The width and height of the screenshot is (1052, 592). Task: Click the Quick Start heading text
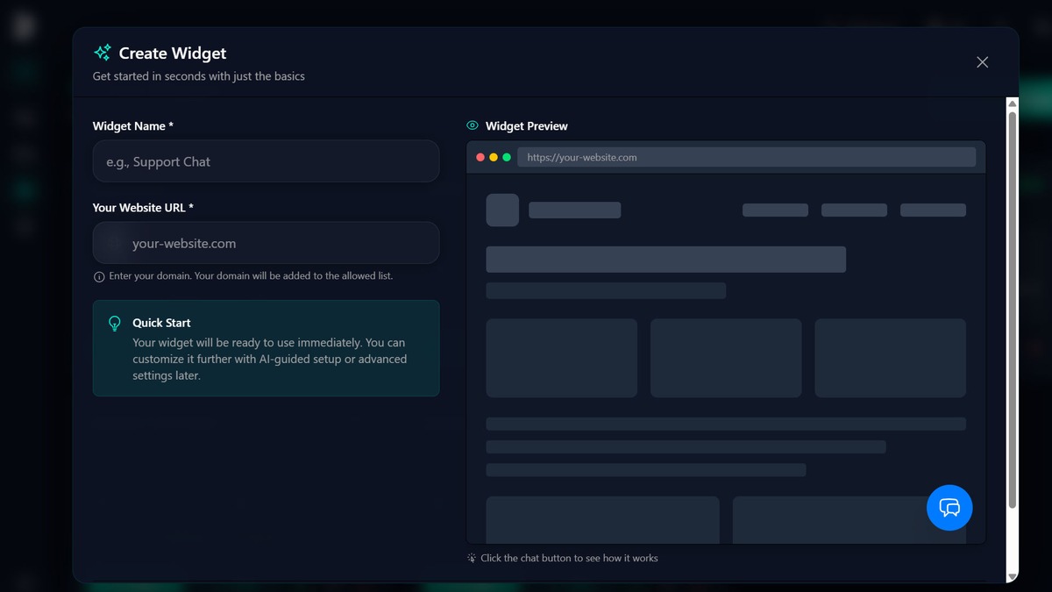(x=161, y=323)
